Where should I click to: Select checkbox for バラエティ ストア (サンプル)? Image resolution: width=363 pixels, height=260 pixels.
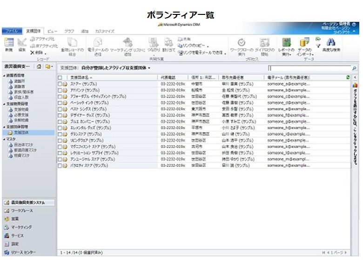60,165
